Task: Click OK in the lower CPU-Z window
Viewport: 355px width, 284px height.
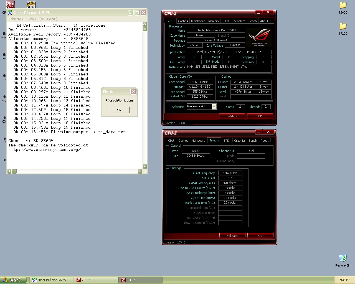Action: coord(260,236)
